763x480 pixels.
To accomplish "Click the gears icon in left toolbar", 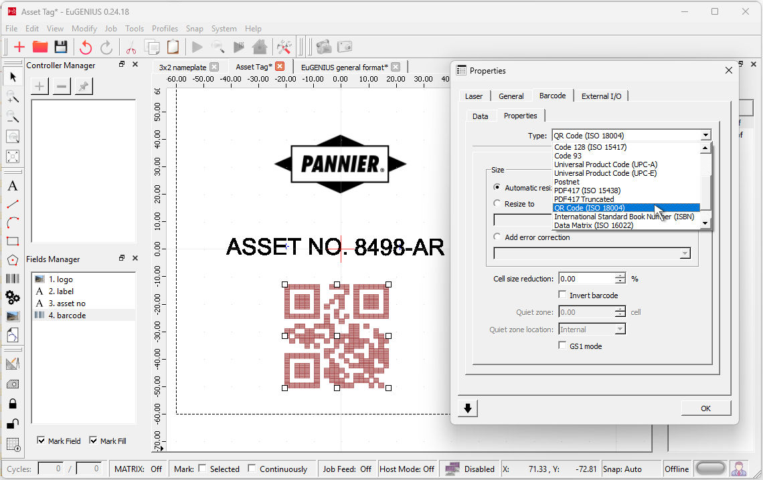I will pos(13,297).
